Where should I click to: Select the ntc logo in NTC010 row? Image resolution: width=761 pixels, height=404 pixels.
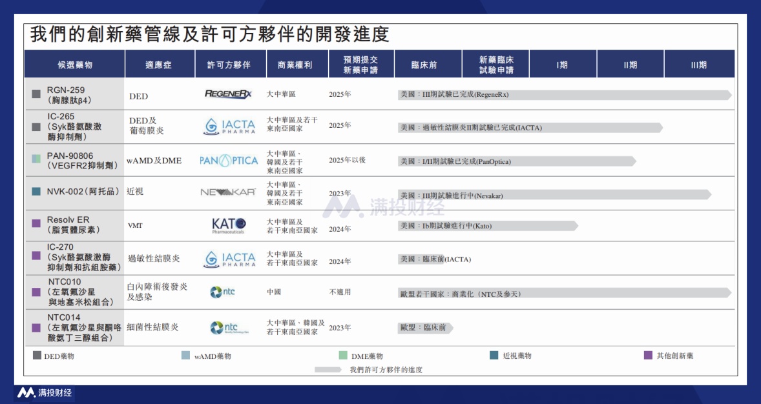223,292
